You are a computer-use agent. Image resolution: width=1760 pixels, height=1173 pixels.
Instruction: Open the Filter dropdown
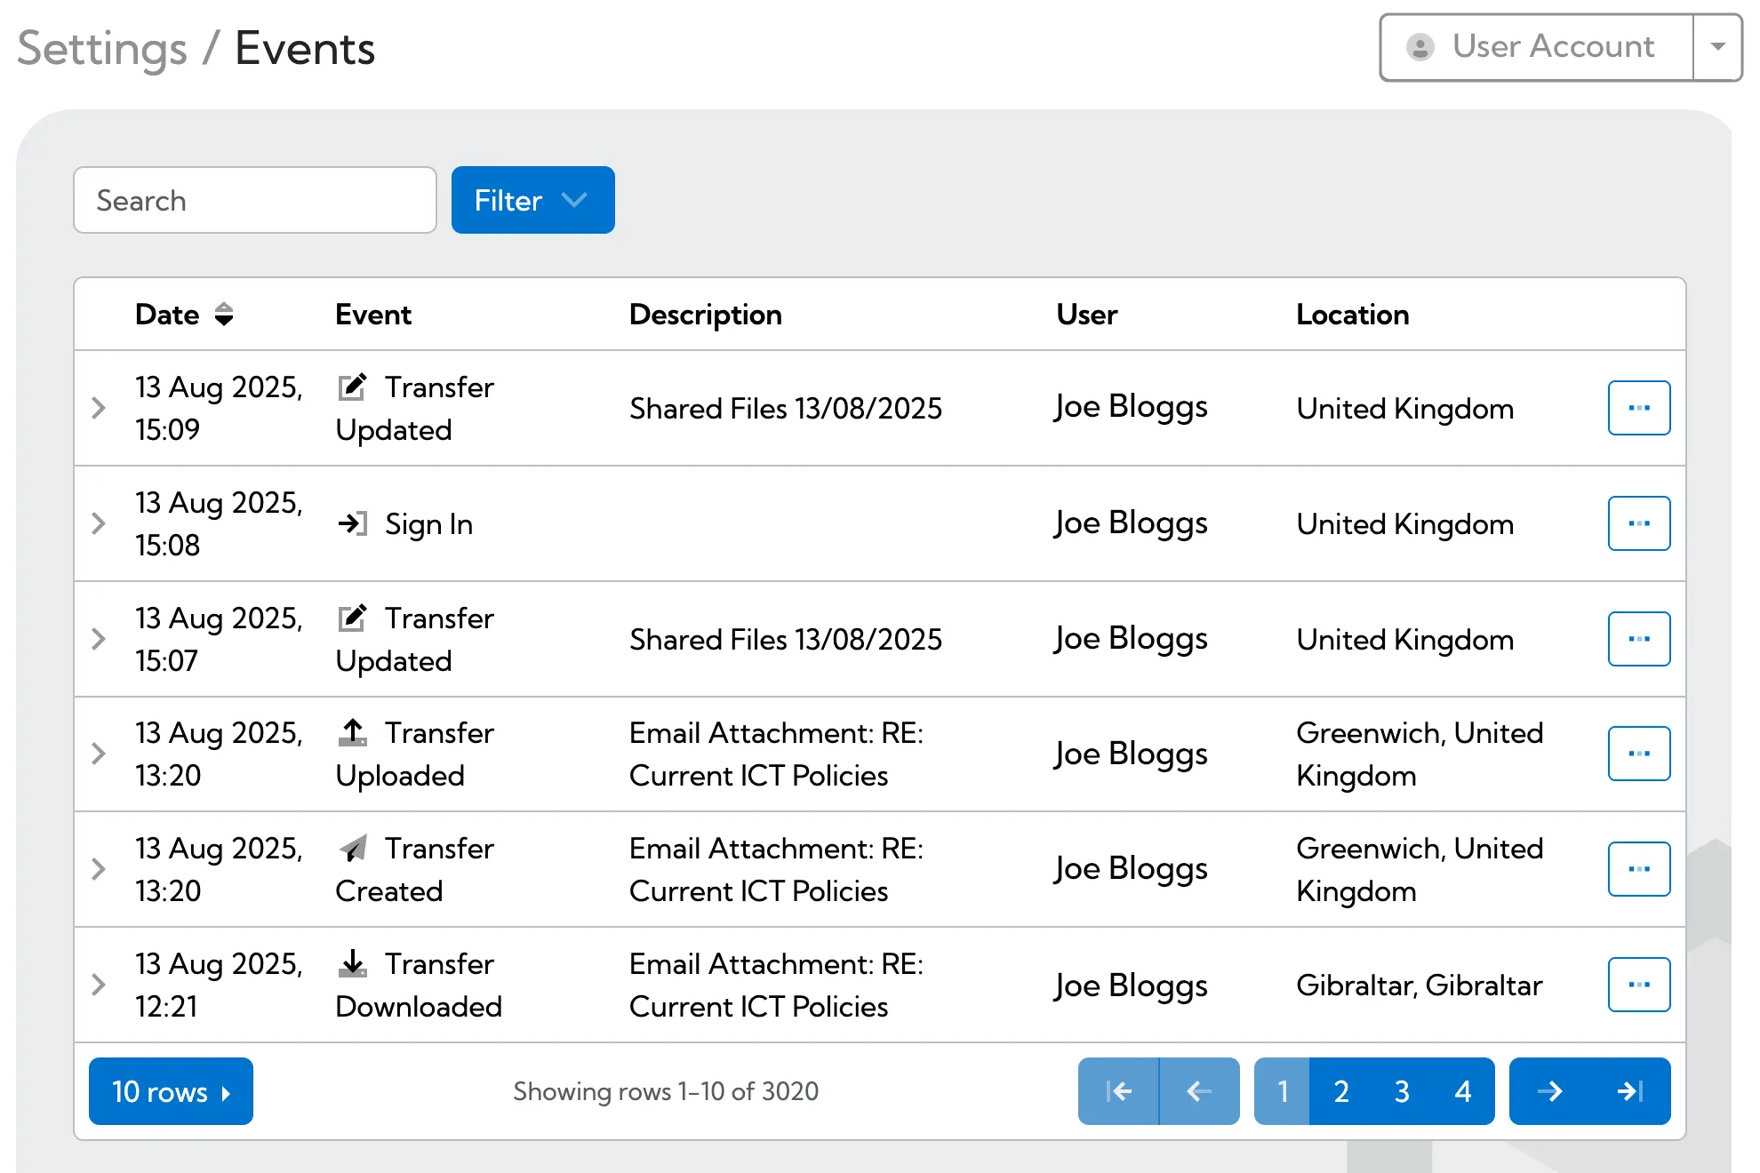tap(532, 201)
